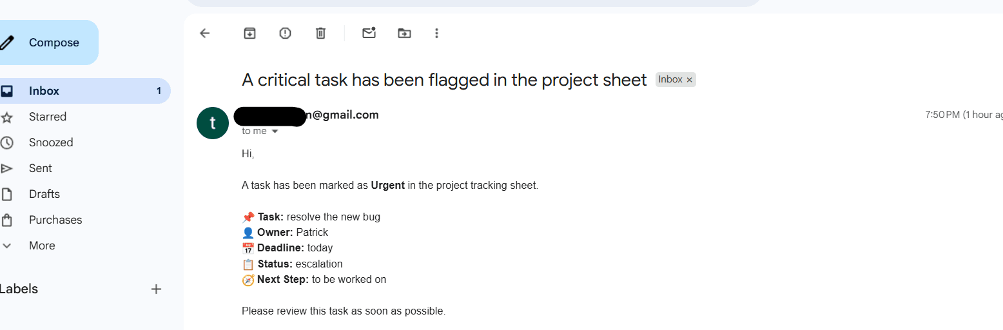The height and width of the screenshot is (330, 1003).
Task: Mark the email as unread
Action: click(369, 34)
